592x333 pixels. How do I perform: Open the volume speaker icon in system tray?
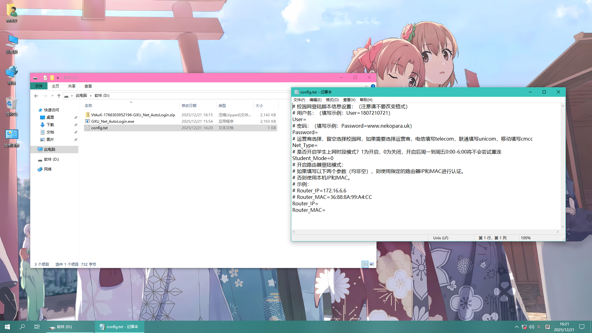531,327
